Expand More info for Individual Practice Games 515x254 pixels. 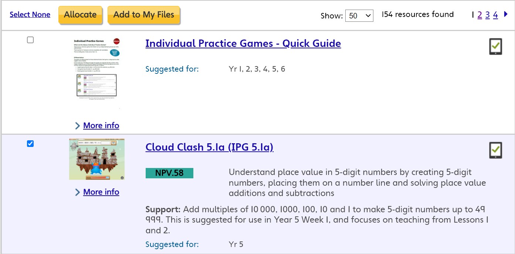coord(101,126)
